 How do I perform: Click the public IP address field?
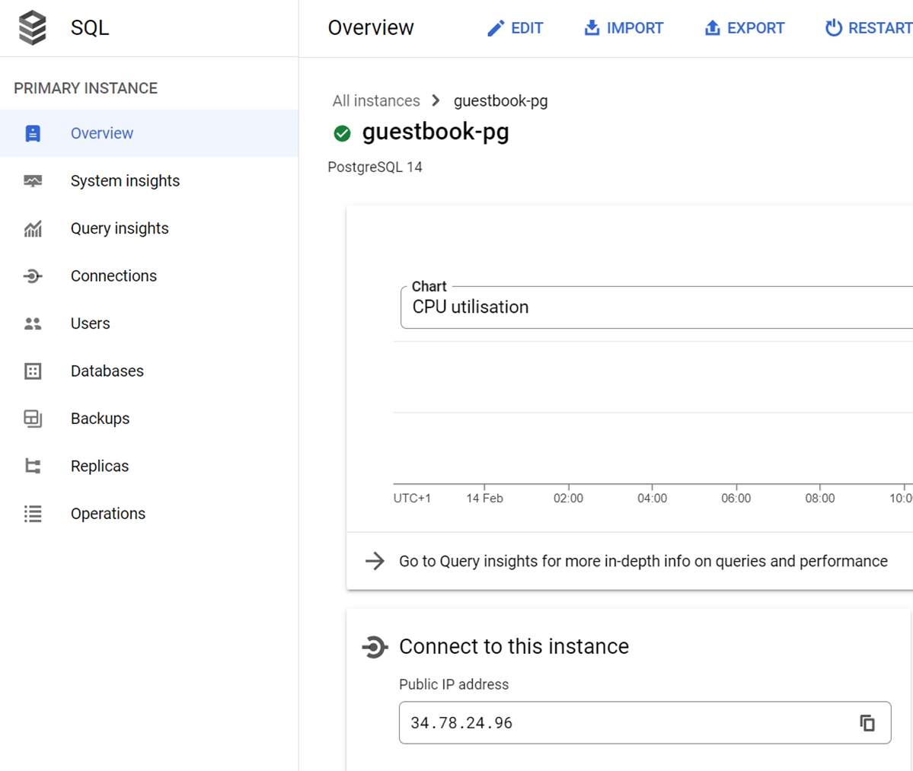(x=624, y=723)
